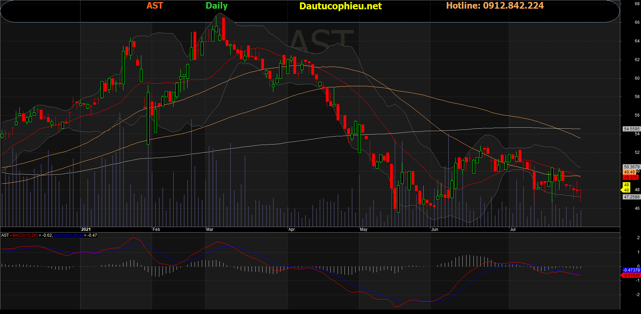The height and width of the screenshot is (314, 641).
Task: Click the 60 price axis label
Action: click(637, 78)
